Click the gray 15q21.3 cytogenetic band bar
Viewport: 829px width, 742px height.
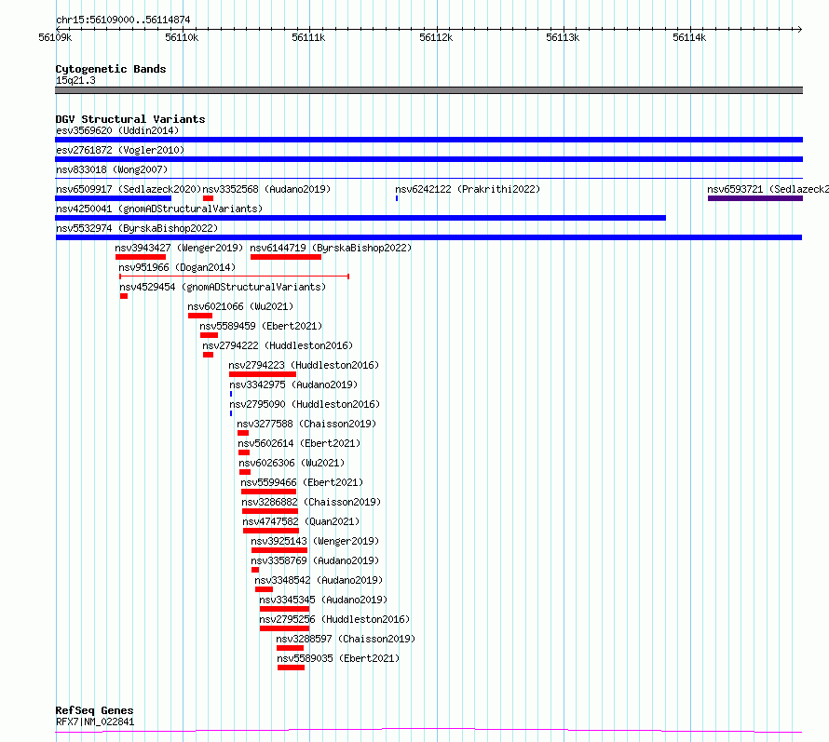click(428, 90)
